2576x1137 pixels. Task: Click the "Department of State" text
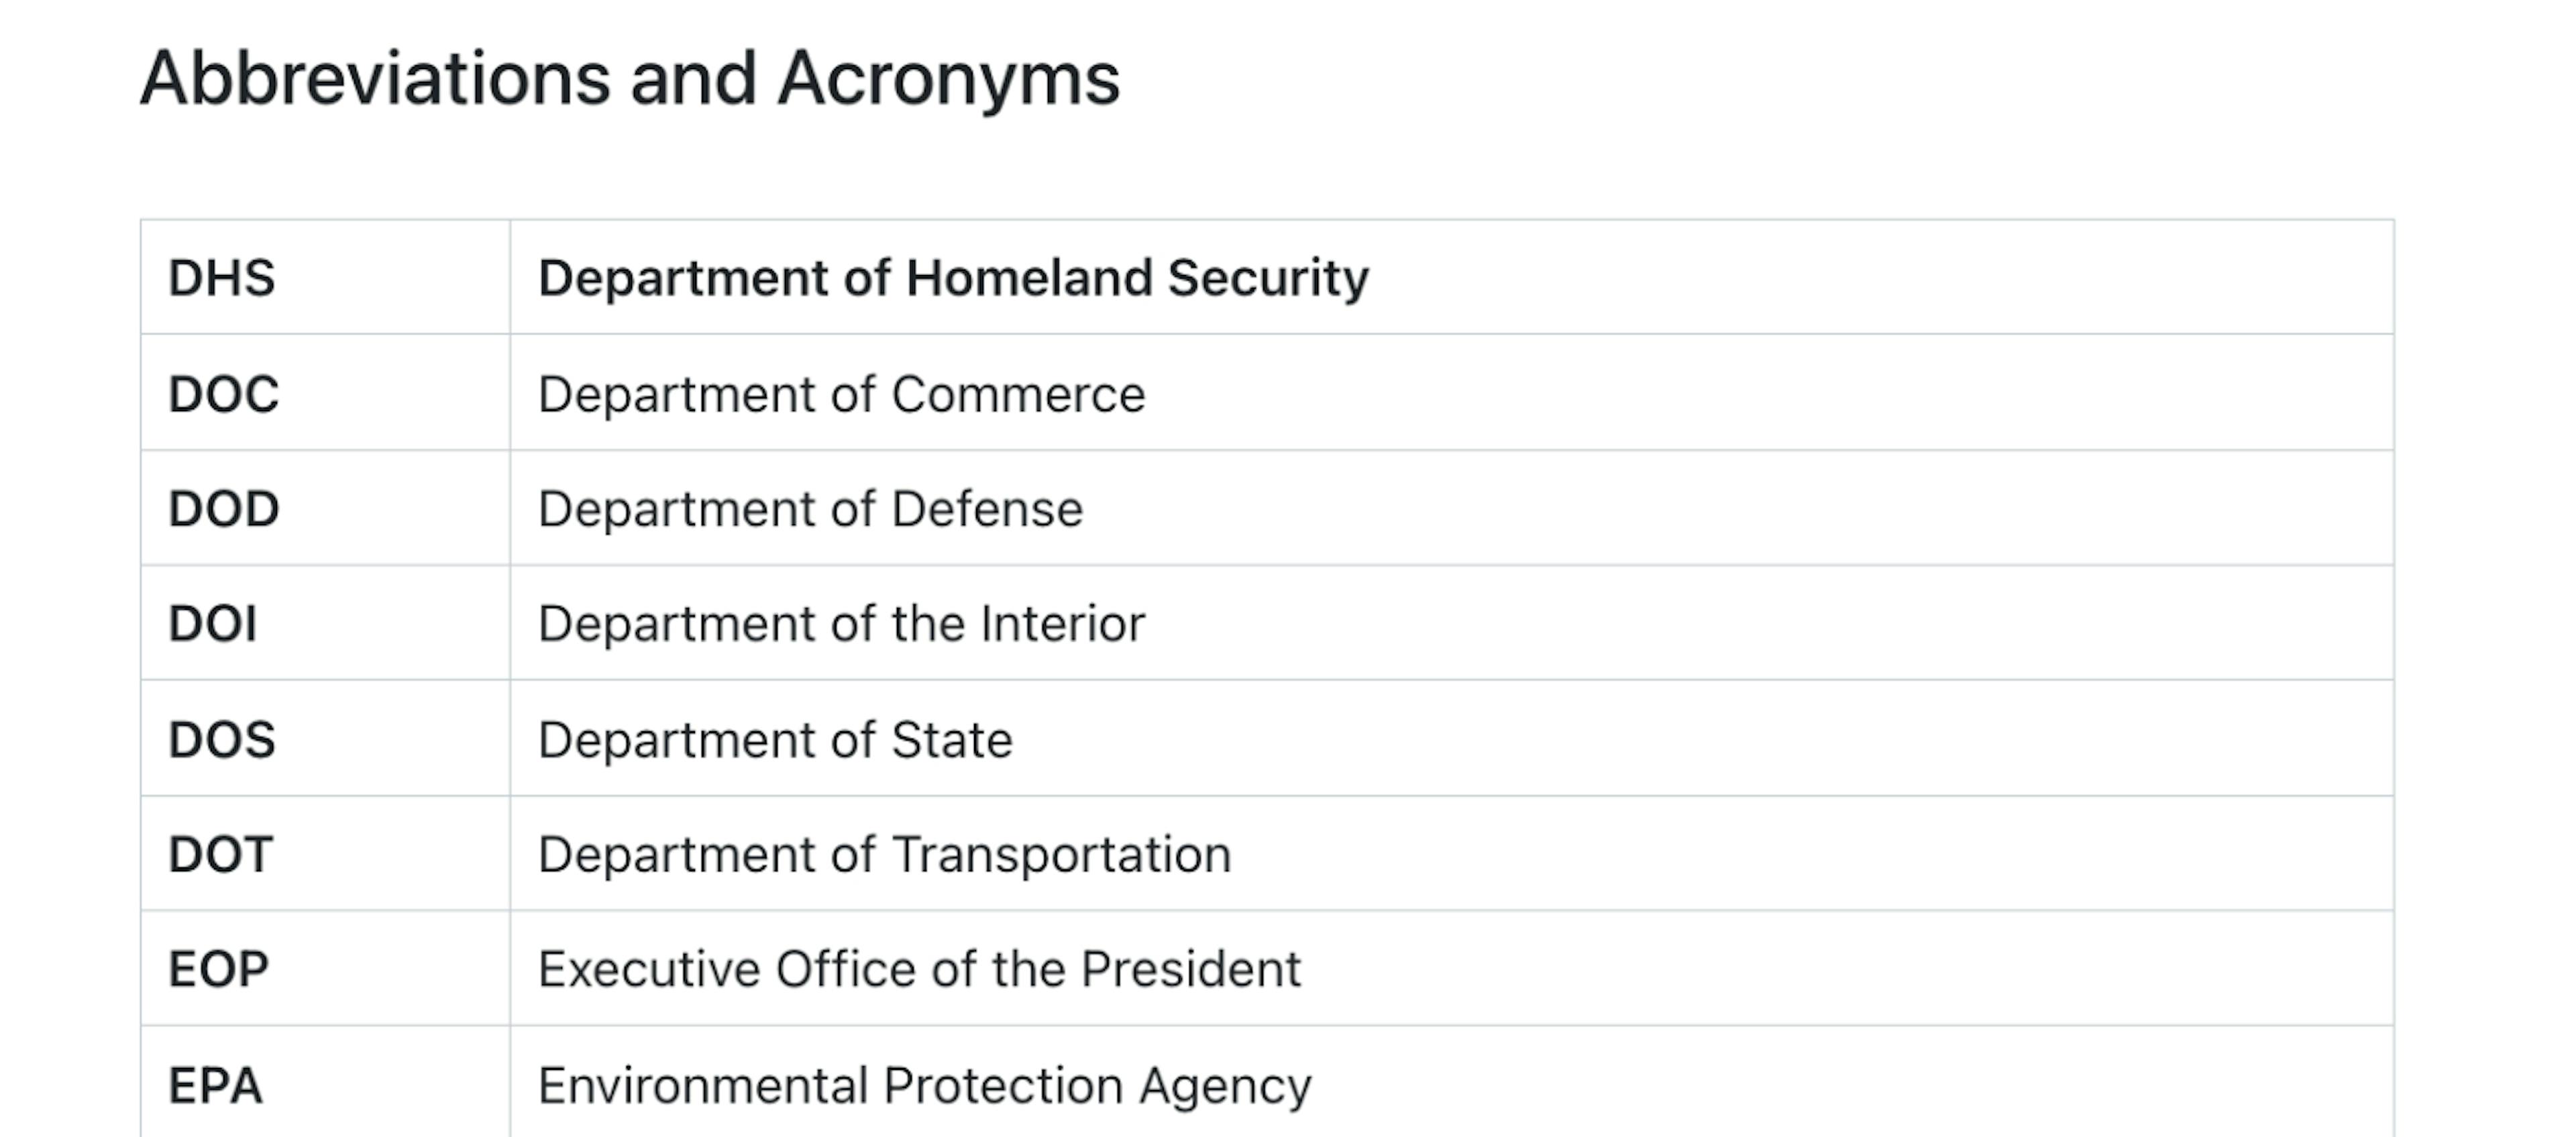point(775,740)
